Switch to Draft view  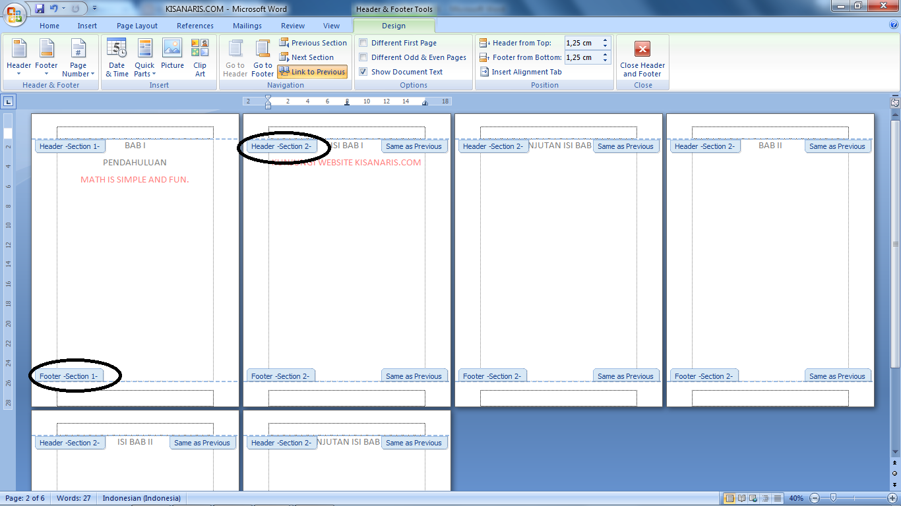tap(778, 498)
